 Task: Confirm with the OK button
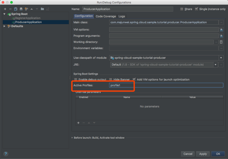point(218,154)
